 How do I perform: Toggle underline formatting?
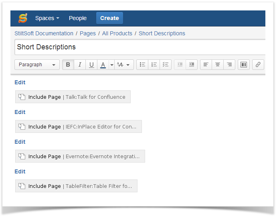91,65
